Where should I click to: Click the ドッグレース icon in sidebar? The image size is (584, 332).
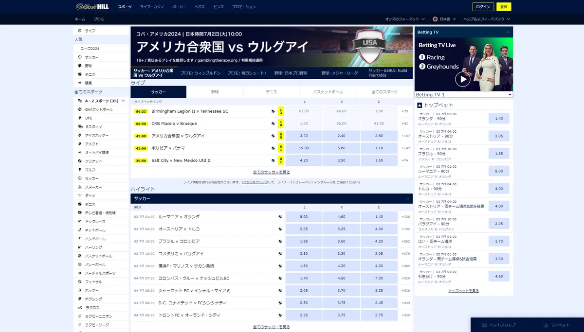[x=80, y=221]
